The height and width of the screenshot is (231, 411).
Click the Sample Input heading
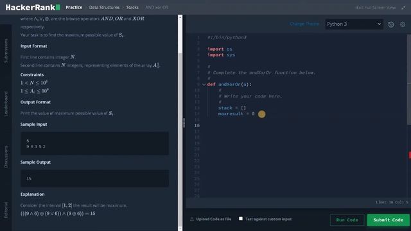[x=33, y=124]
